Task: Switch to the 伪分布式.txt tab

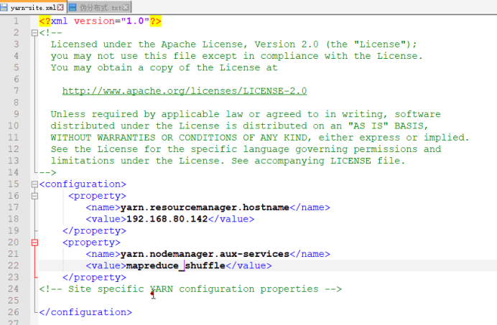Action: tap(99, 7)
